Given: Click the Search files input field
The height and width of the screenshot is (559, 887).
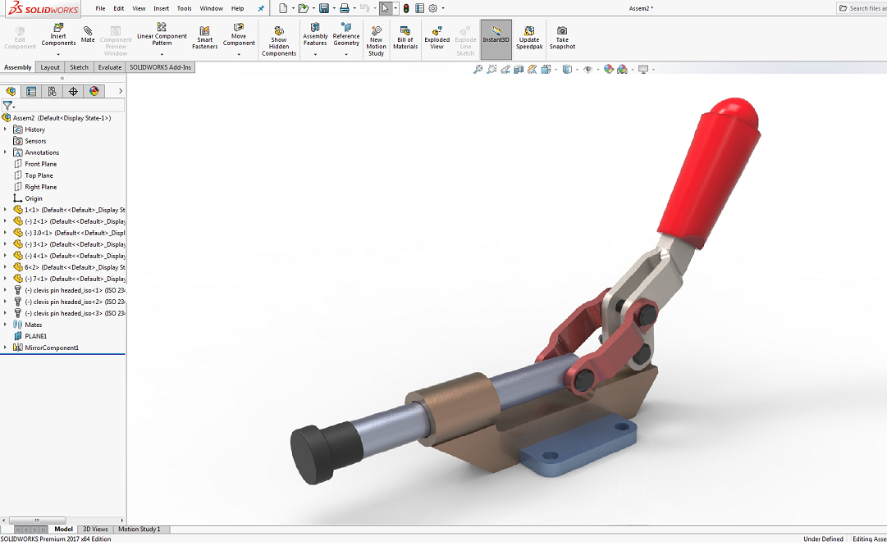Looking at the screenshot, I should pyautogui.click(x=862, y=8).
